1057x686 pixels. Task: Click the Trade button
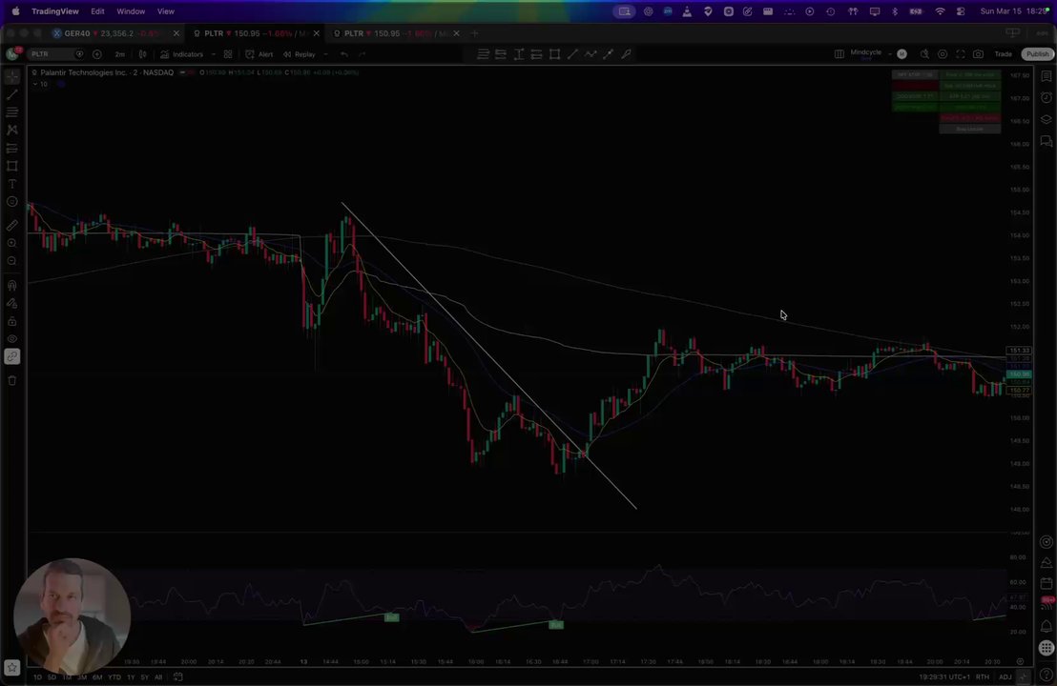click(1003, 54)
